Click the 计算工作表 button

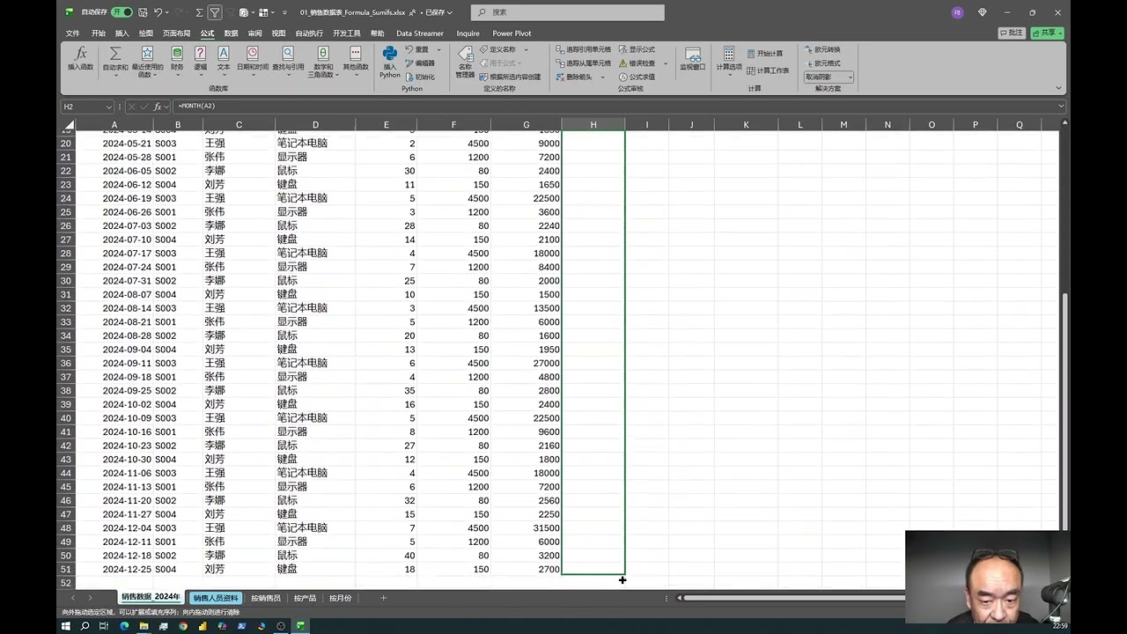click(768, 70)
